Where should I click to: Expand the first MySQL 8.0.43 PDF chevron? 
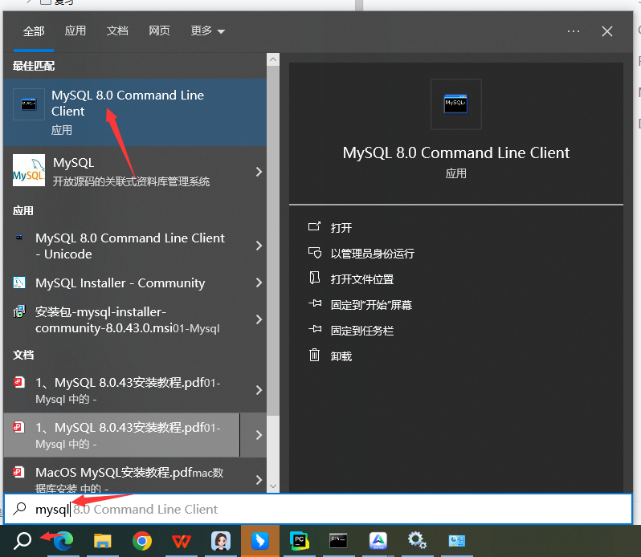(x=259, y=390)
